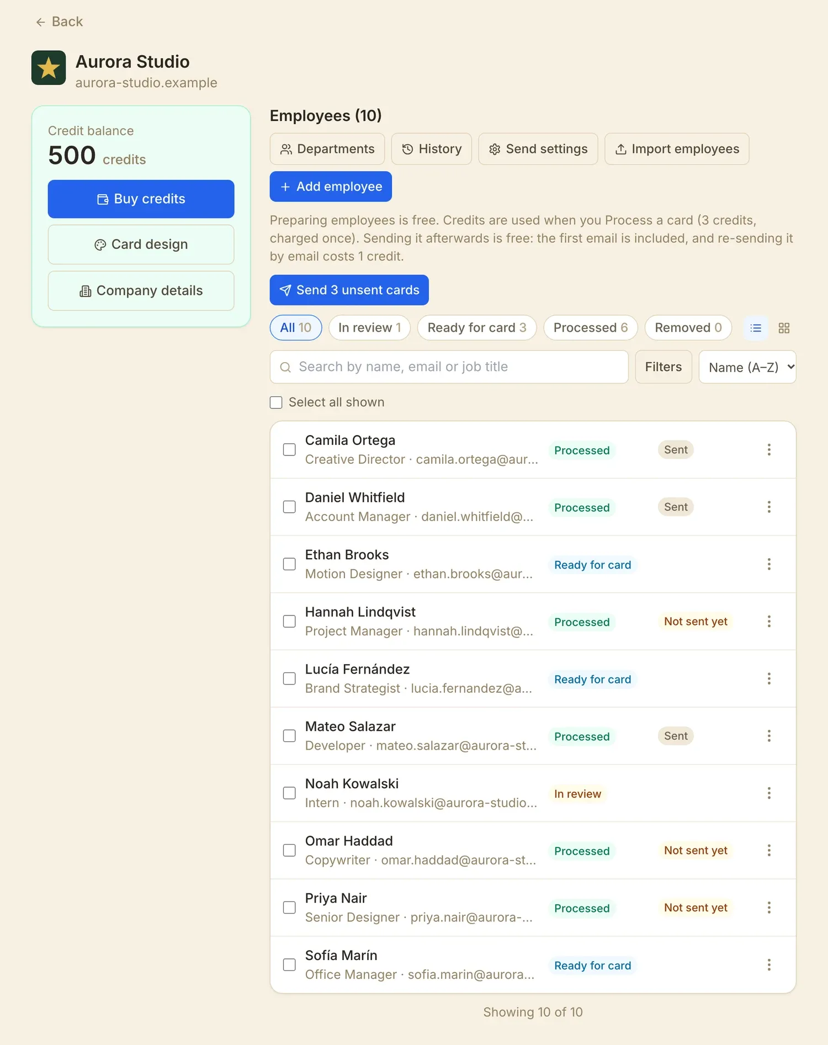Open more options for Noah Kowalski
Image resolution: width=828 pixels, height=1045 pixels.
pos(769,793)
